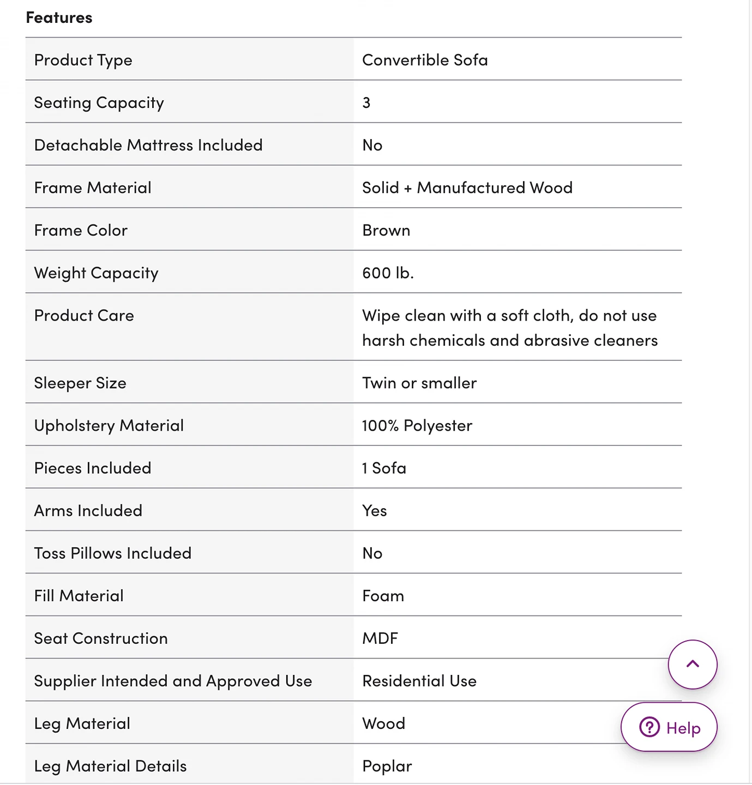Select Solid + Manufactured Wood value
752x785 pixels.
click(467, 188)
